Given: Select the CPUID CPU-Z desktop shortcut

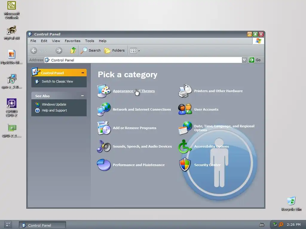Looking at the screenshot, I should pyautogui.click(x=12, y=107).
